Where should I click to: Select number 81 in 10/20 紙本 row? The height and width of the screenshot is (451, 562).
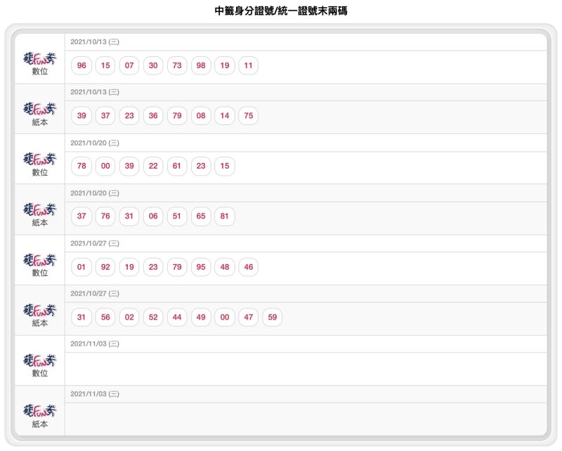[x=224, y=216]
